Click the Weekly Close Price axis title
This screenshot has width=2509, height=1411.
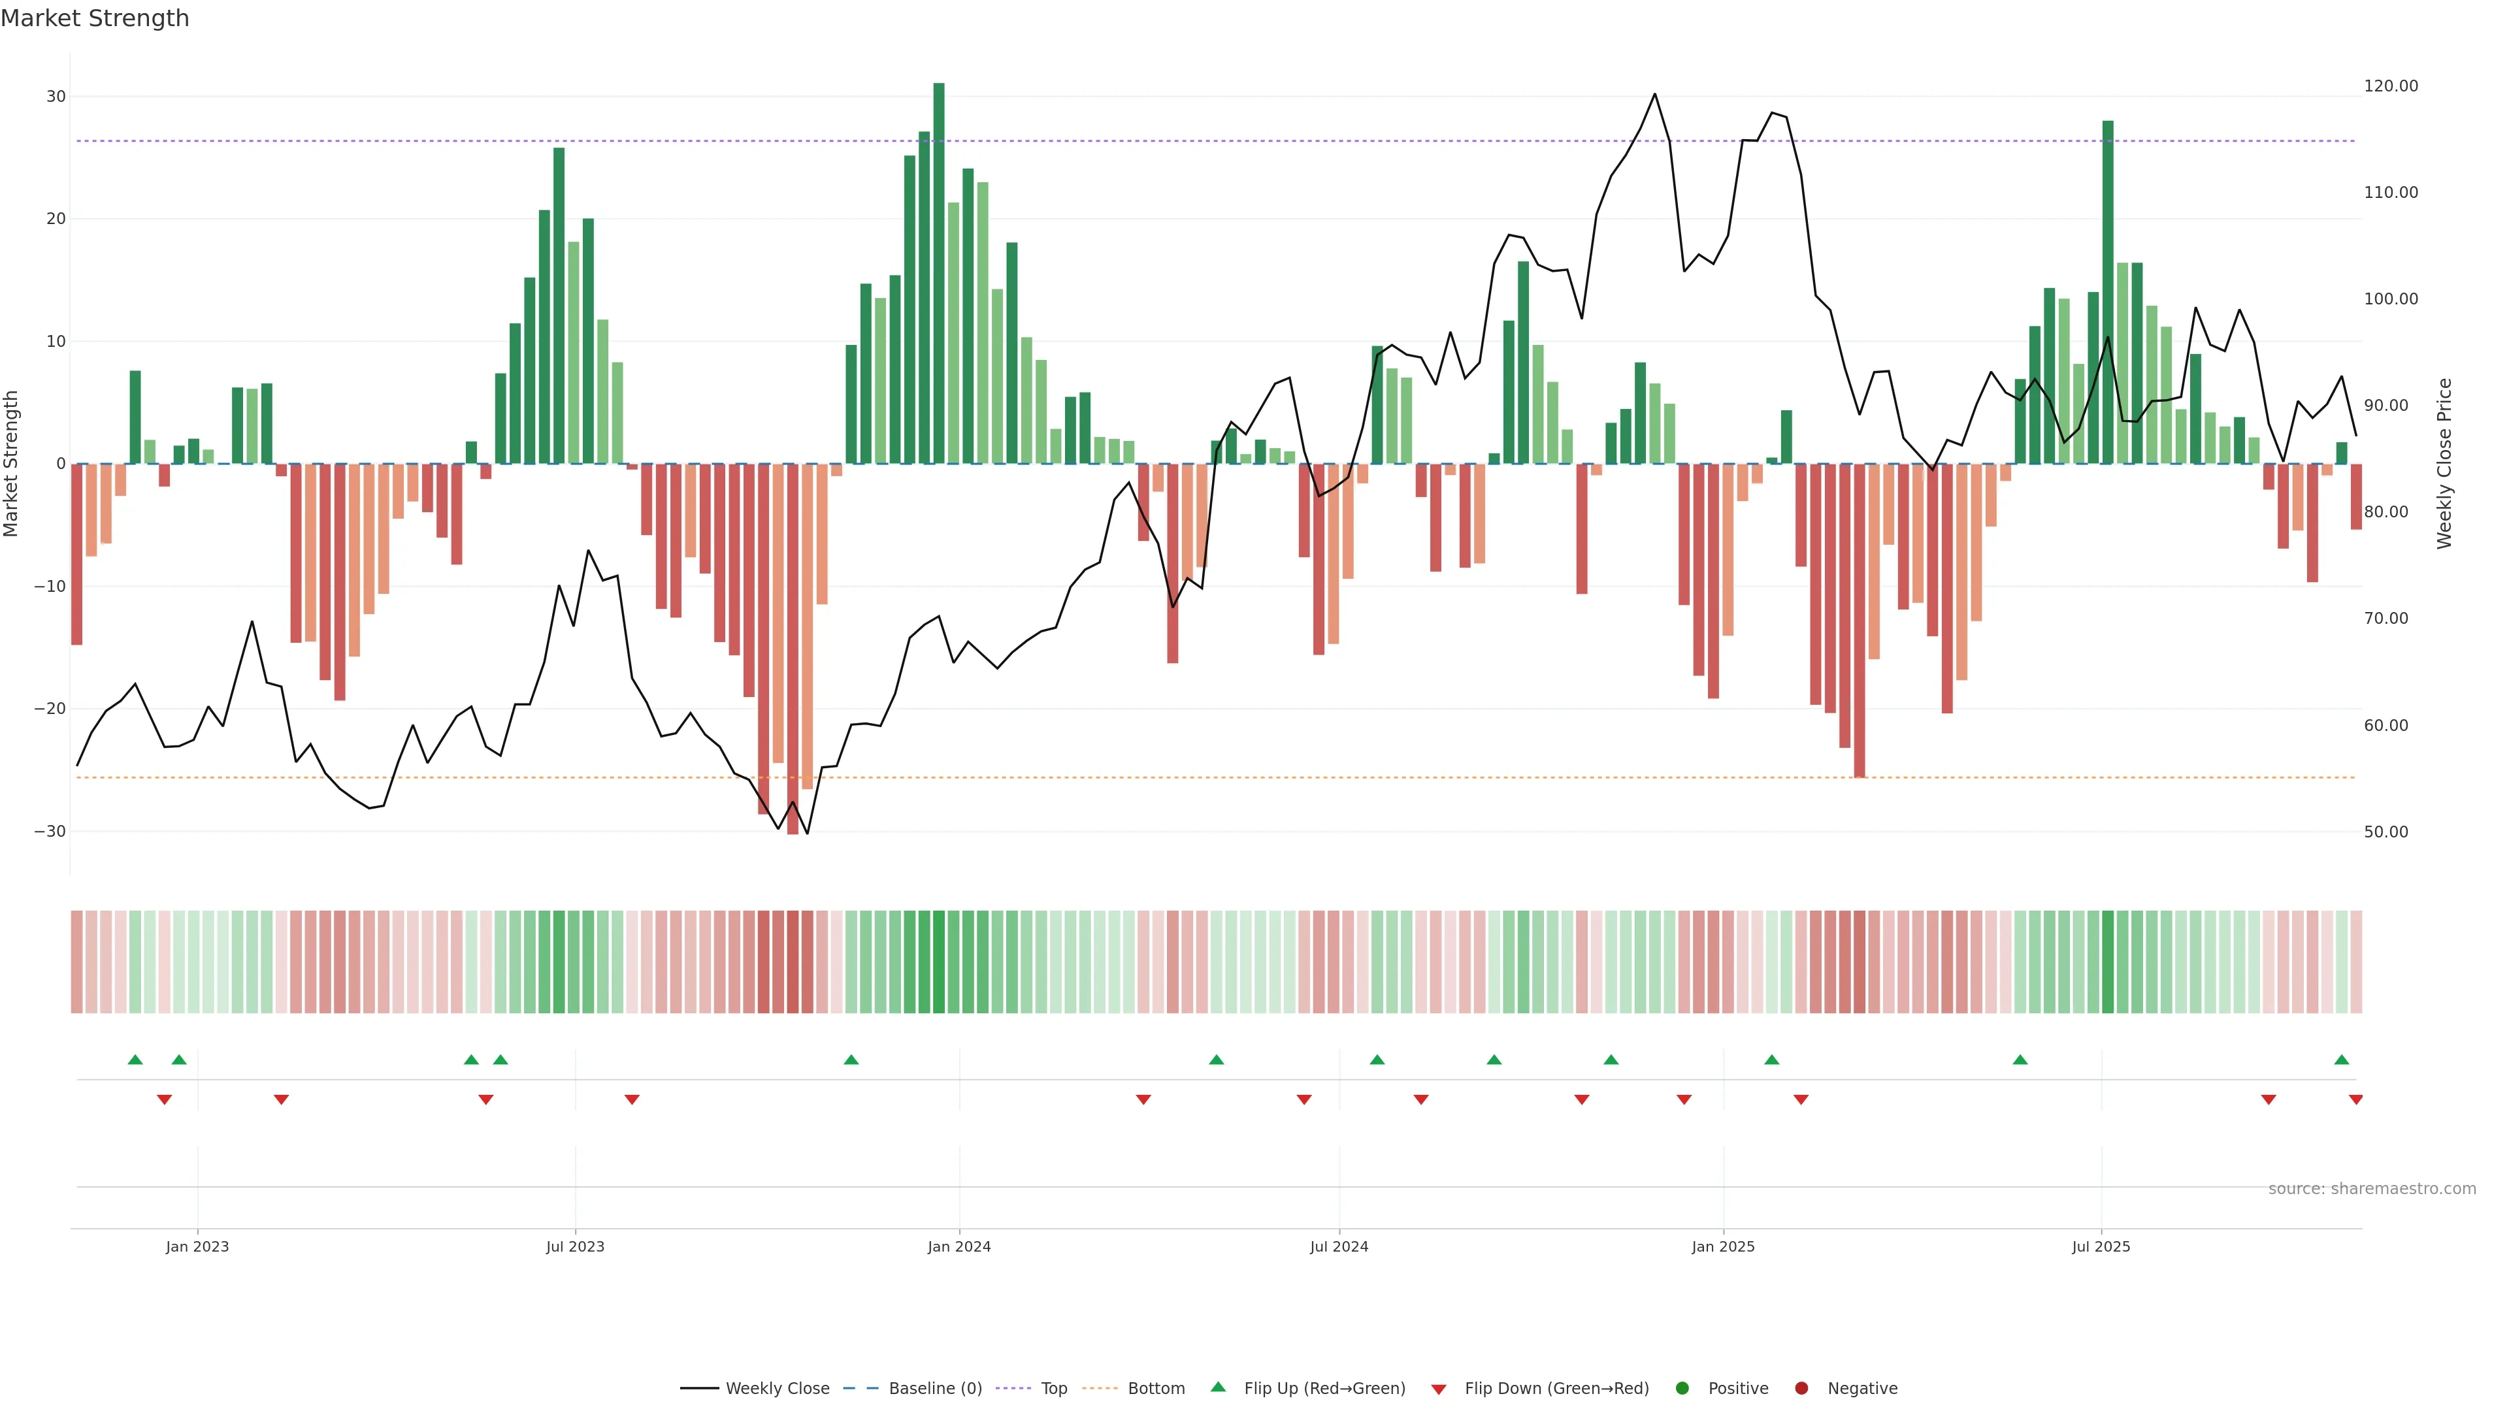pos(2444,464)
